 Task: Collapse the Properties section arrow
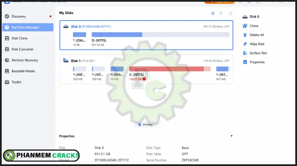[x=231, y=136]
